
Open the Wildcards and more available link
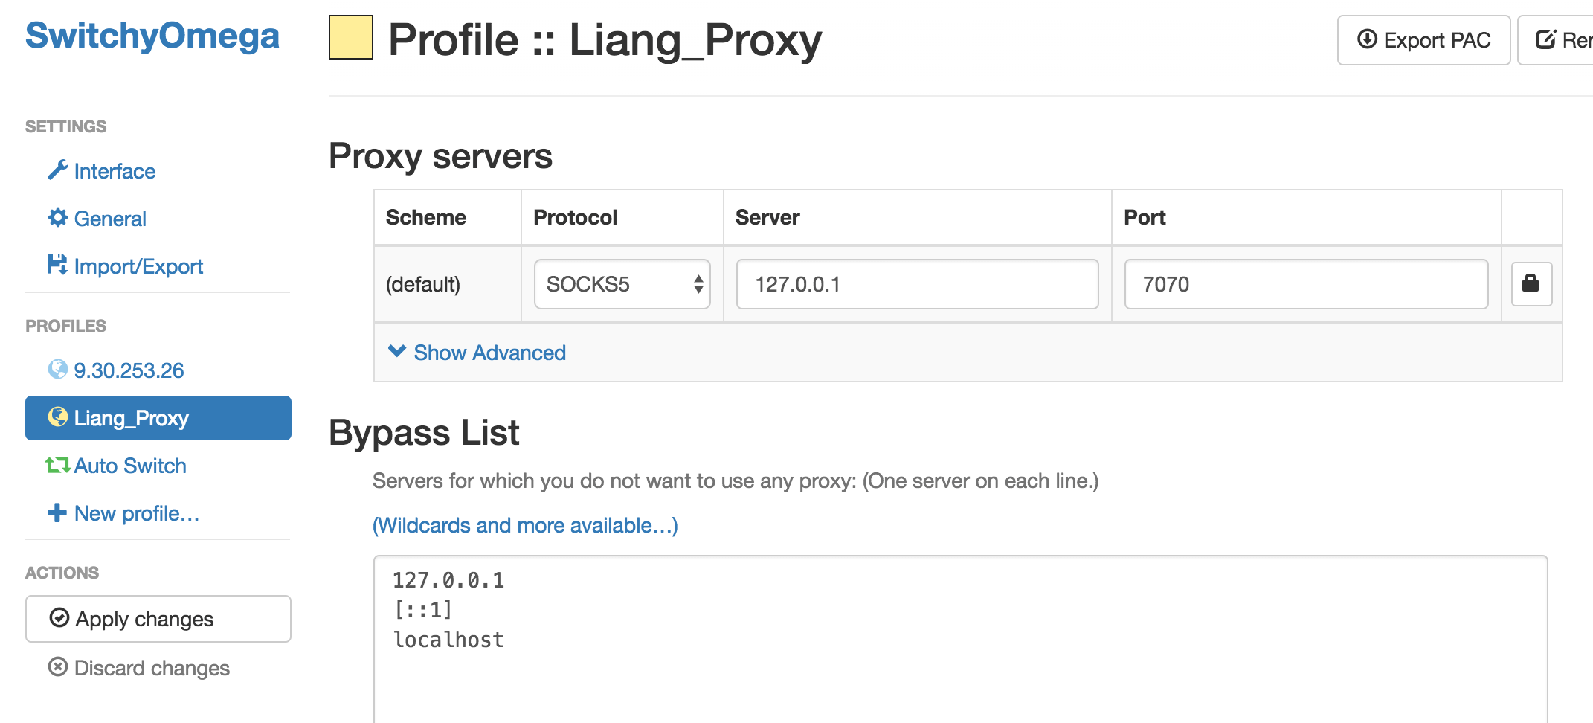(525, 525)
